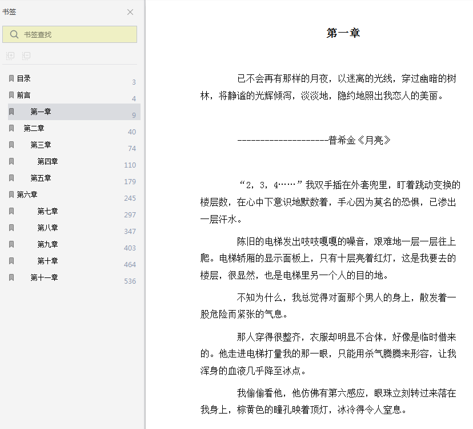Click bookmark icon beside 第五章

11,178
